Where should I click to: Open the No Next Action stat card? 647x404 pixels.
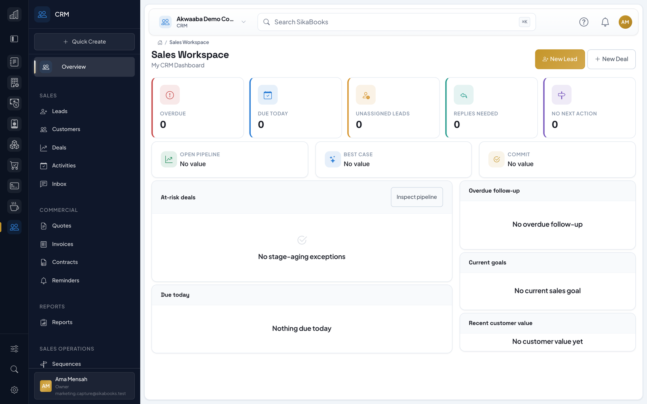589,108
